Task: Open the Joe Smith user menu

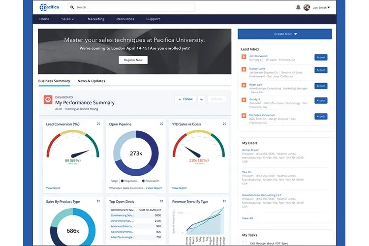Action: tap(321, 8)
